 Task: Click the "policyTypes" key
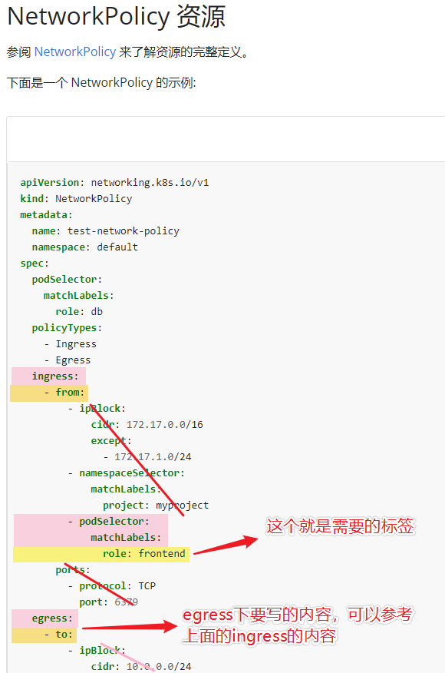[x=64, y=328]
